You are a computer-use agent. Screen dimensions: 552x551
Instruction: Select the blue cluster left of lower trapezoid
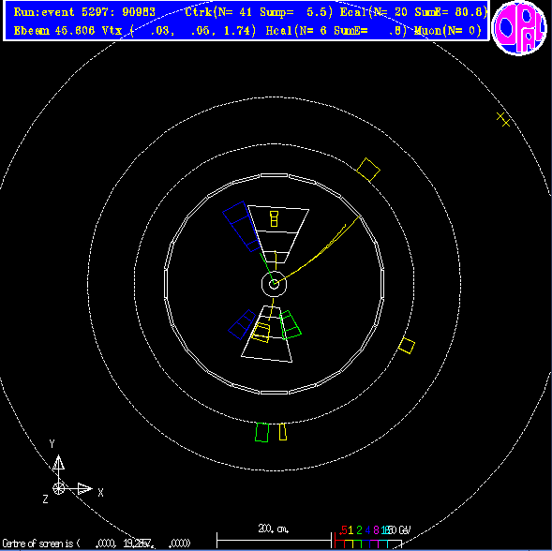point(242,324)
